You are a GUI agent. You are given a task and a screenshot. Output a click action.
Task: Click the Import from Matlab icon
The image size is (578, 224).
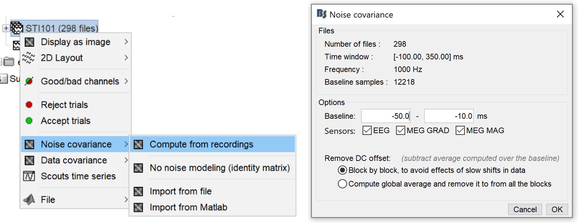point(138,207)
